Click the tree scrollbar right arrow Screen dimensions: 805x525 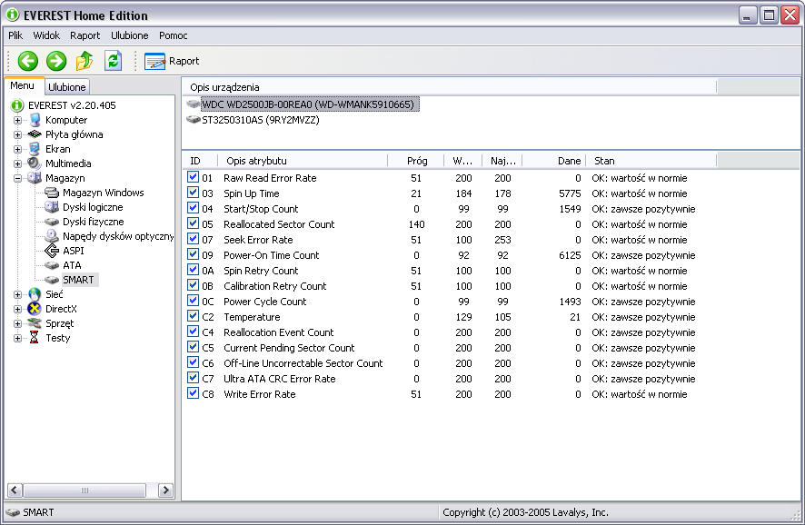tap(165, 490)
